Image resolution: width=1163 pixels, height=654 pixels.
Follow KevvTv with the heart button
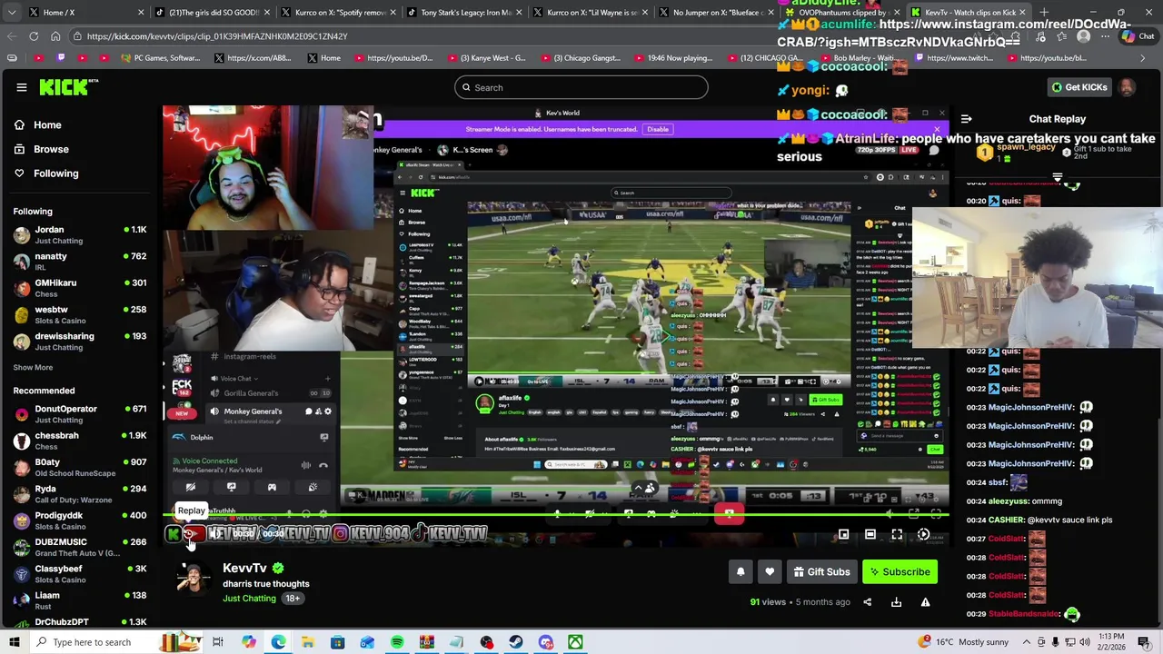pos(770,571)
